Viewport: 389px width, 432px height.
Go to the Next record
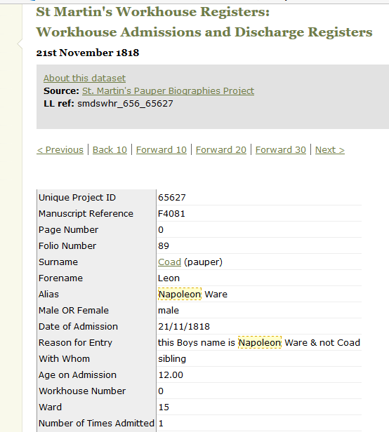coord(330,150)
